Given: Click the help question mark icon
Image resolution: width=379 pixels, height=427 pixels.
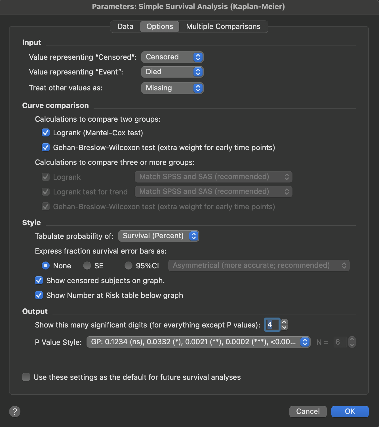Looking at the screenshot, I should (15, 411).
